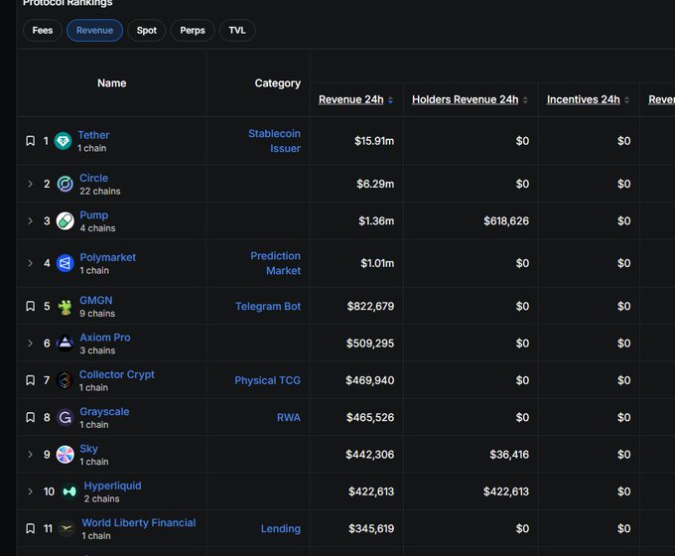Click the Polymarket logo icon
675x556 pixels.
click(x=65, y=263)
